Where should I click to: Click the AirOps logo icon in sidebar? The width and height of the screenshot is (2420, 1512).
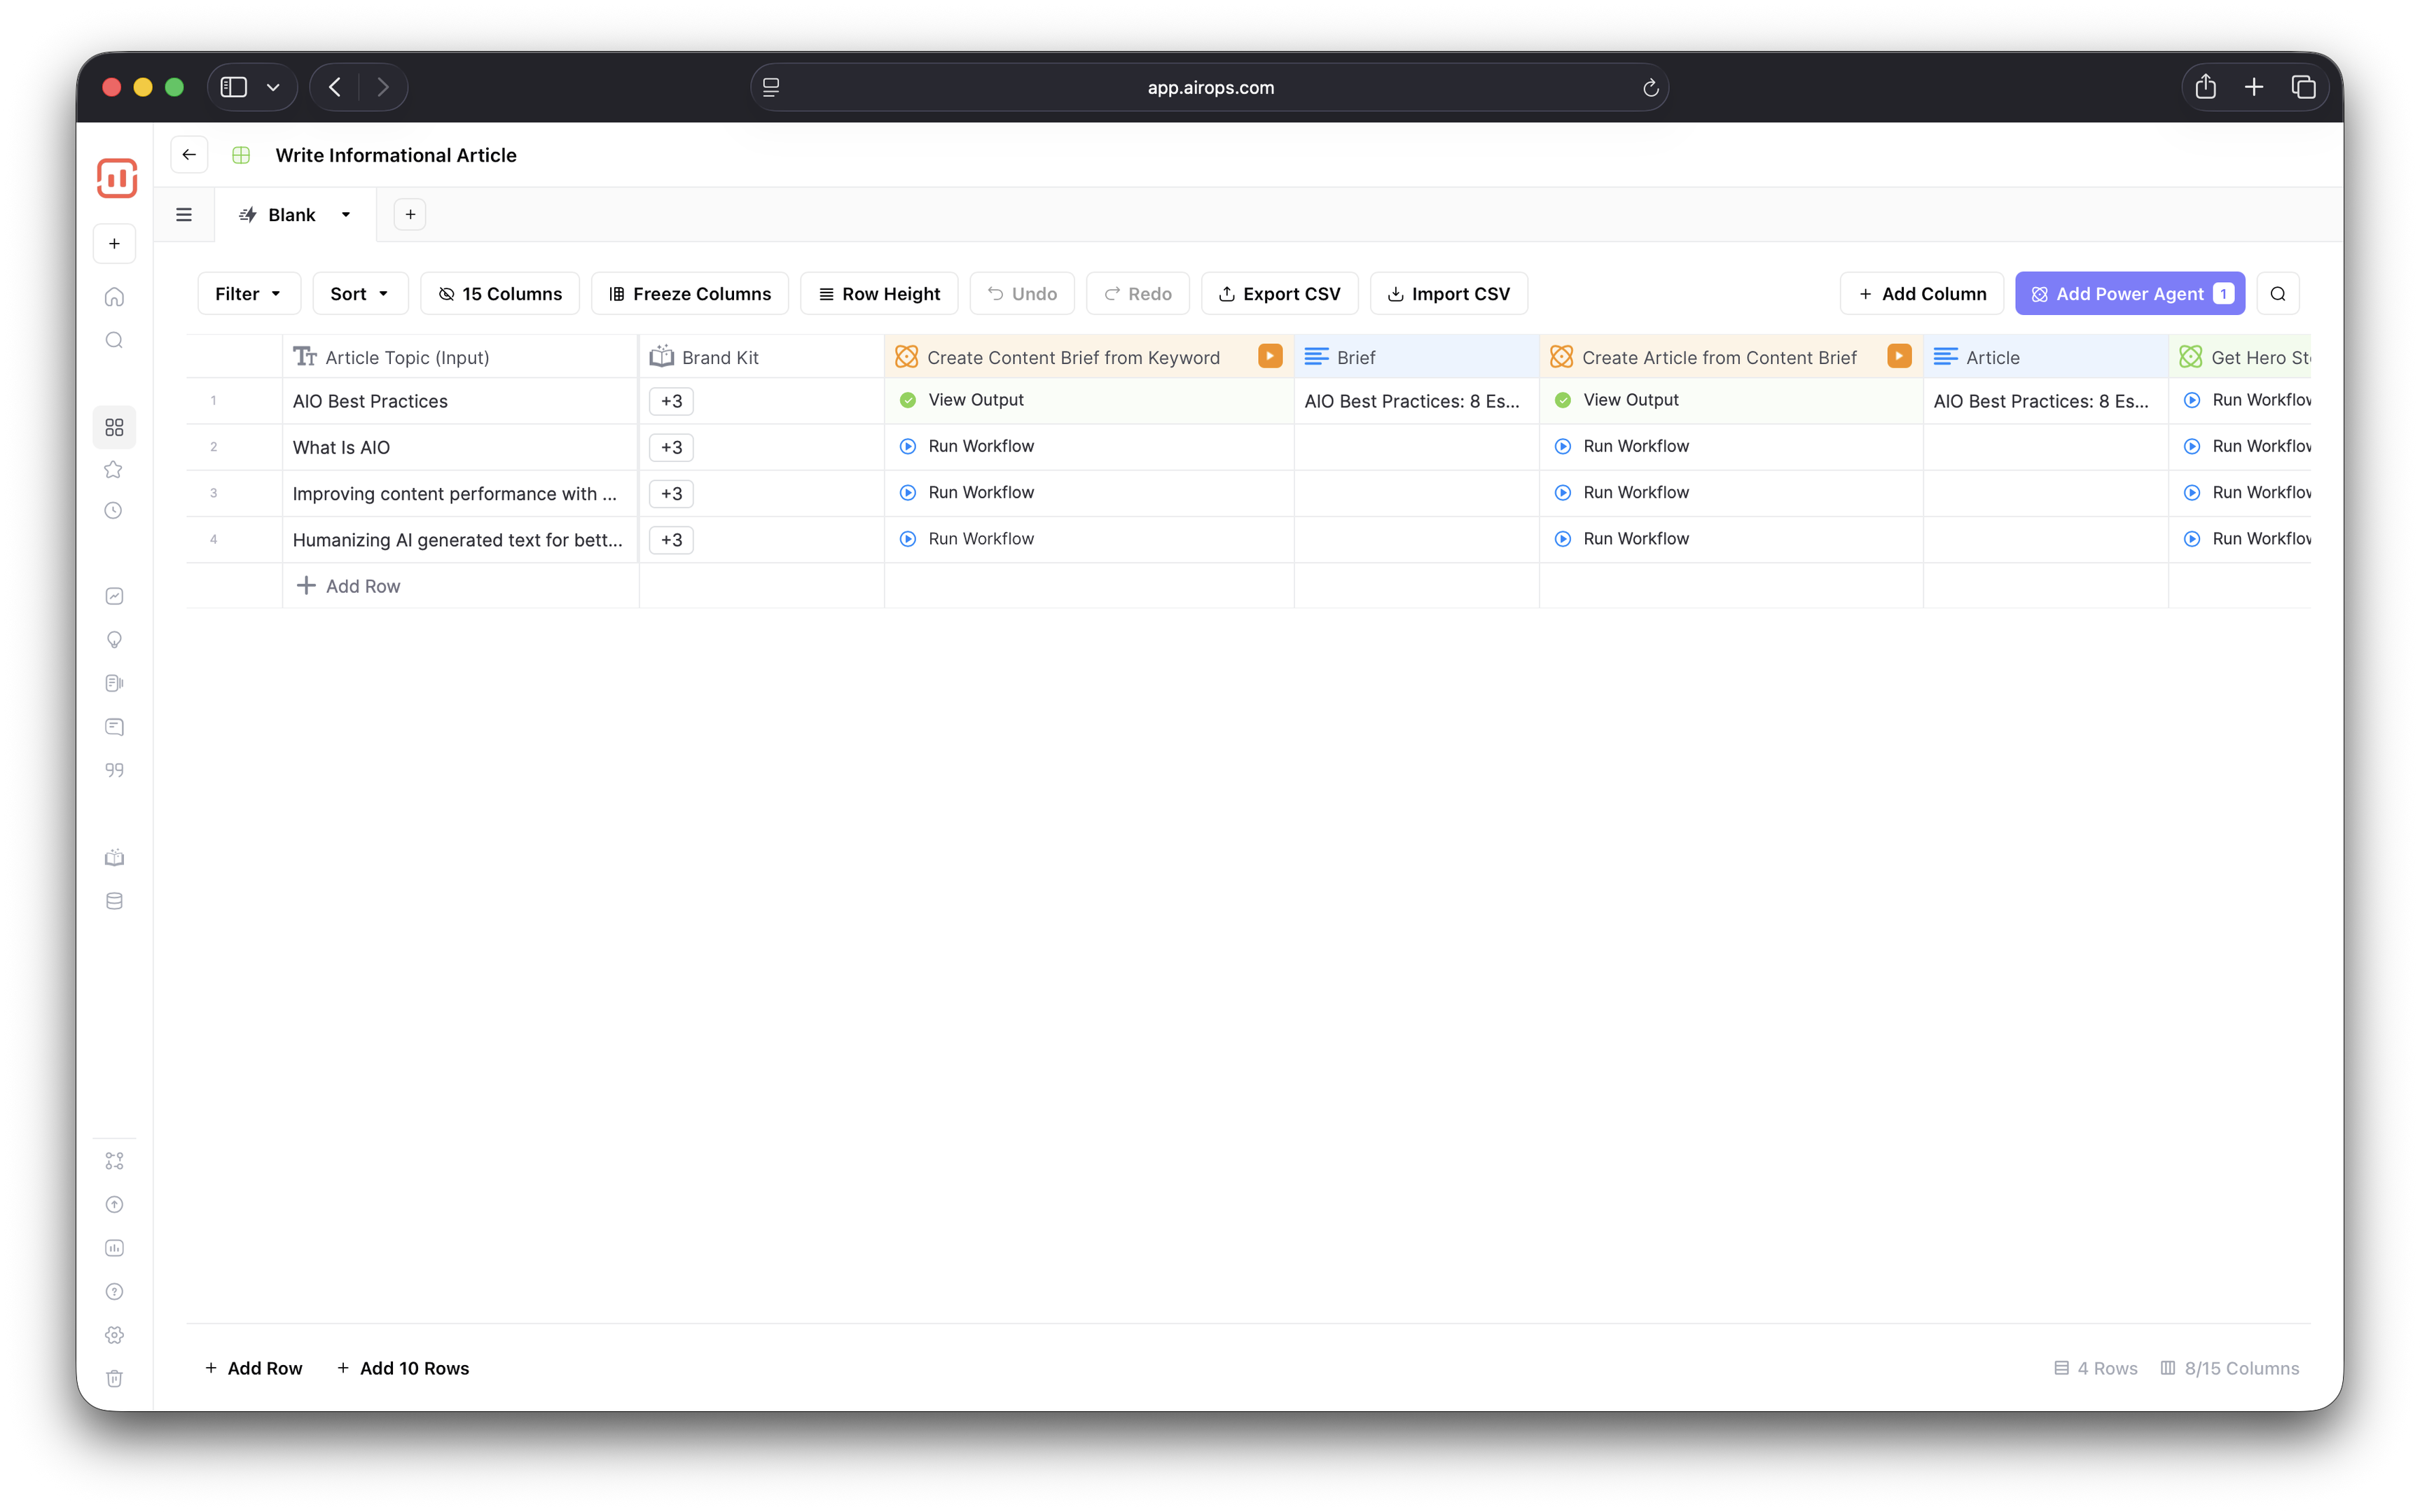(116, 179)
